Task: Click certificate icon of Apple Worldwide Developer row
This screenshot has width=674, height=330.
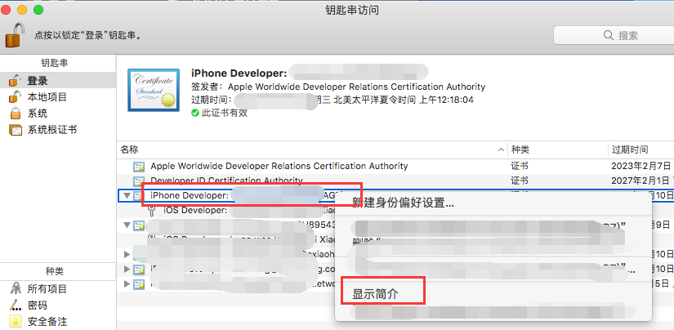Action: (x=139, y=167)
